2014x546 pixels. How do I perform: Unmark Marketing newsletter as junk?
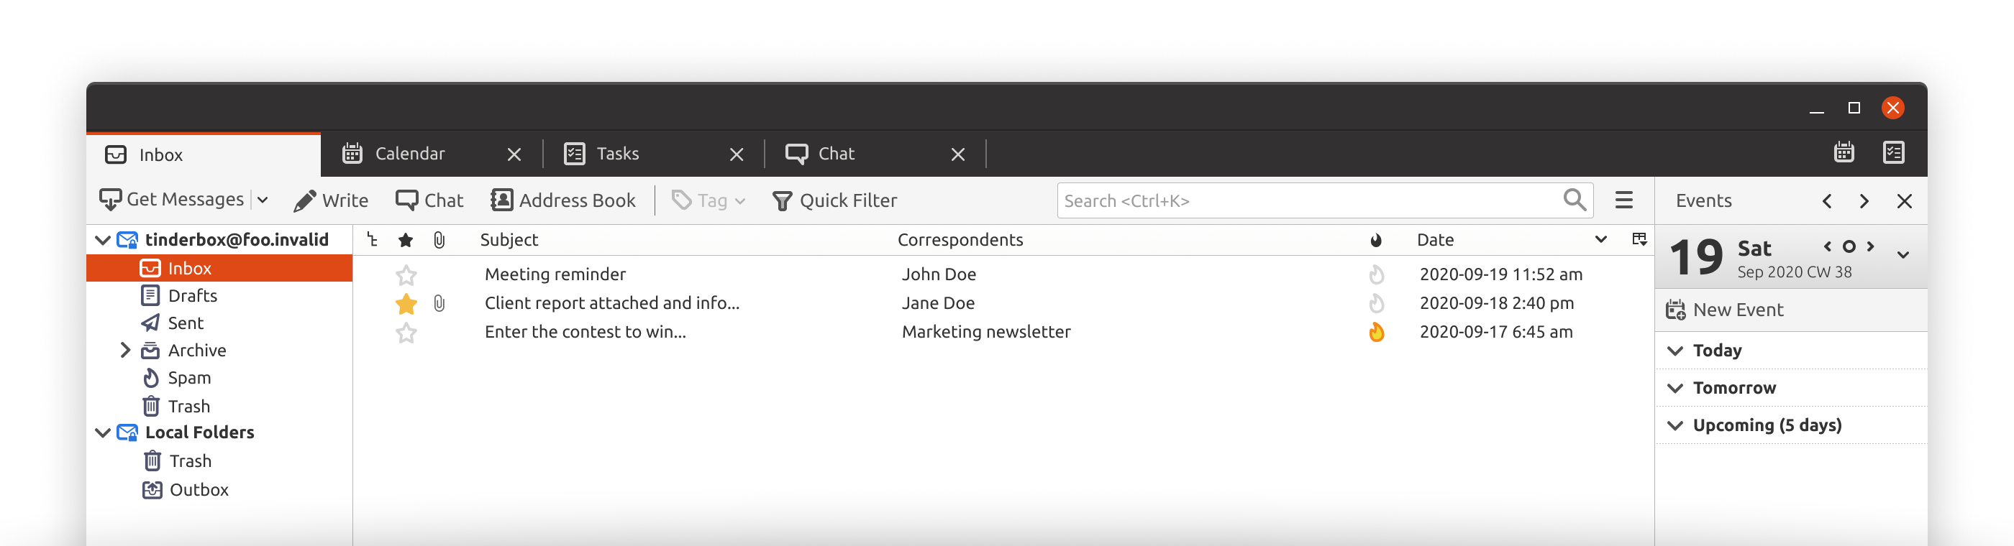(1376, 332)
